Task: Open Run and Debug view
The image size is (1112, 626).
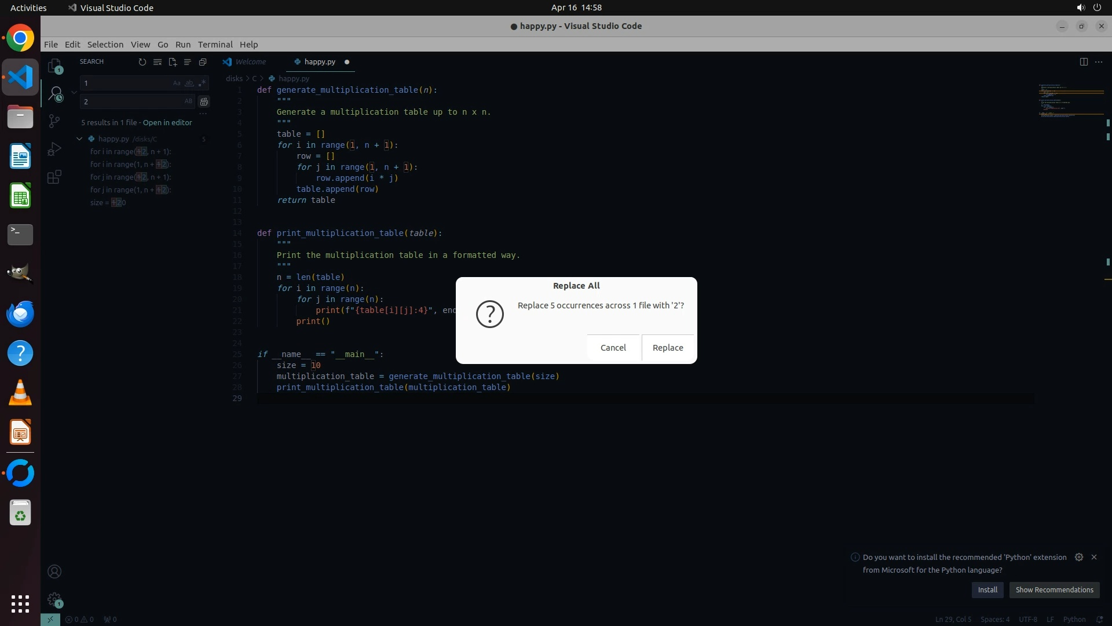Action: tap(54, 149)
